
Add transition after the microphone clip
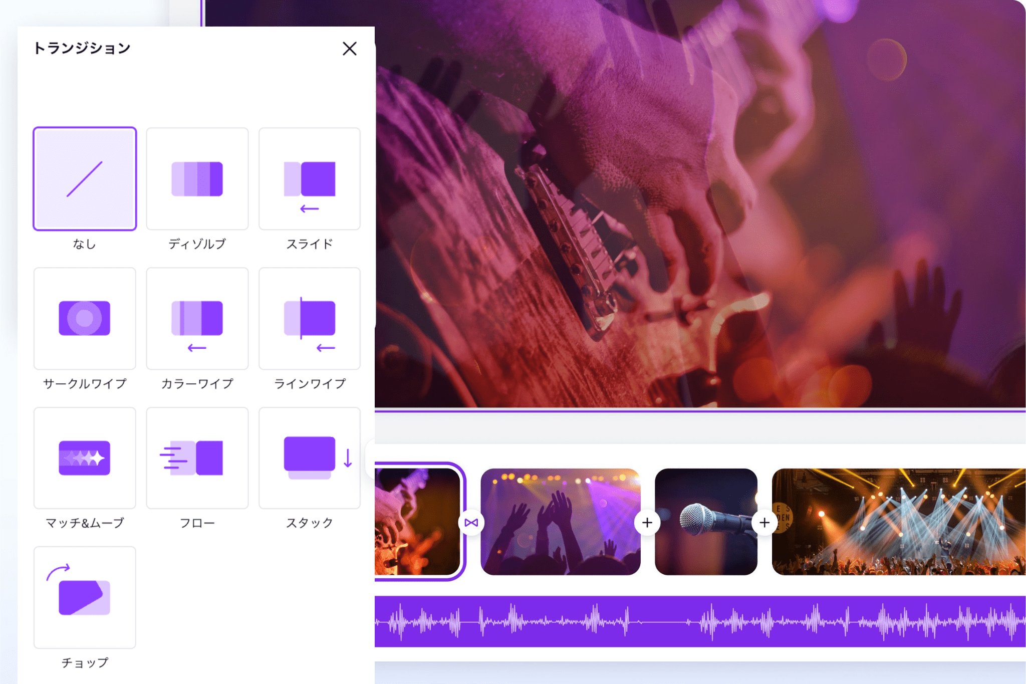pyautogui.click(x=764, y=523)
